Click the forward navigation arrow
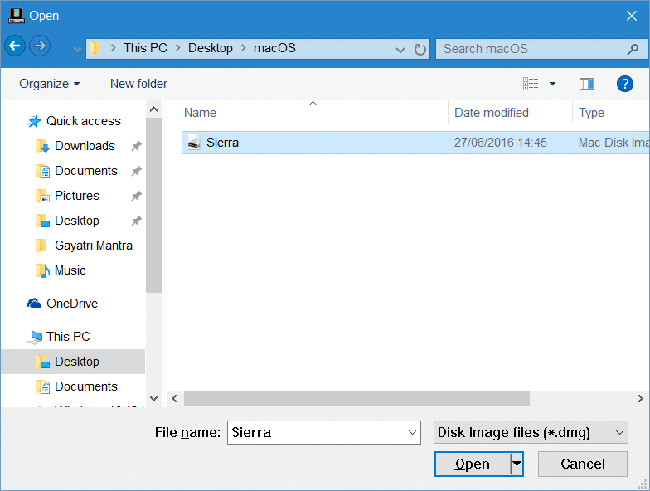The height and width of the screenshot is (491, 650). (x=40, y=46)
